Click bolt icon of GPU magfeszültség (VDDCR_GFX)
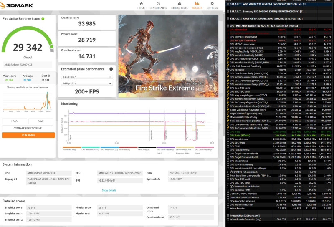Image resolution: width=334 pixels, height=227 pixels. [x=228, y=51]
